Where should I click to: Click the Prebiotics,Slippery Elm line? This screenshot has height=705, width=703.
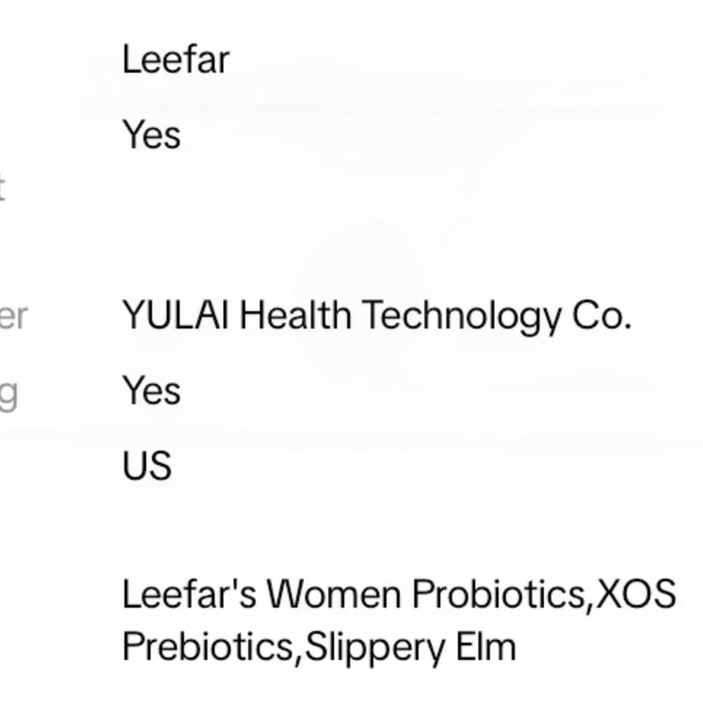click(318, 647)
